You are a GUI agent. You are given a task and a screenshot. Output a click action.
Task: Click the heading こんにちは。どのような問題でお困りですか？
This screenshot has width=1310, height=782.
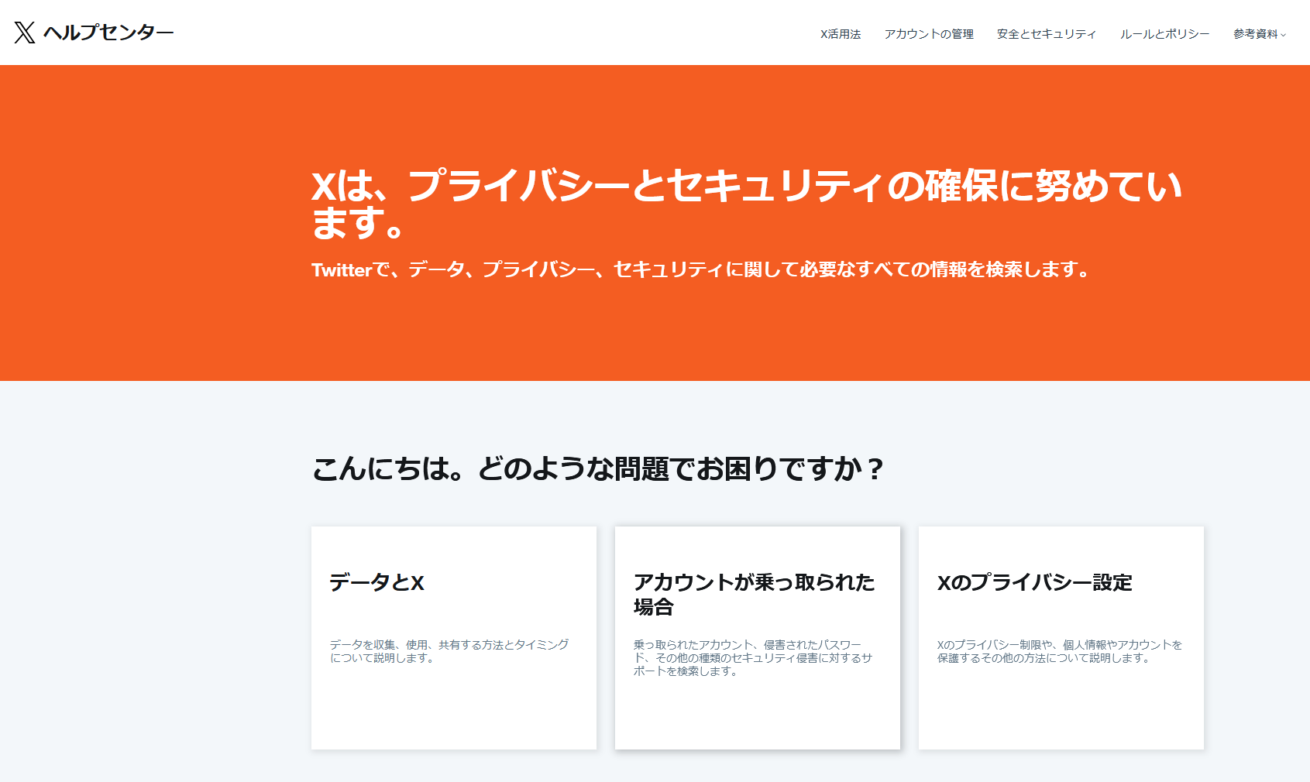pyautogui.click(x=598, y=468)
